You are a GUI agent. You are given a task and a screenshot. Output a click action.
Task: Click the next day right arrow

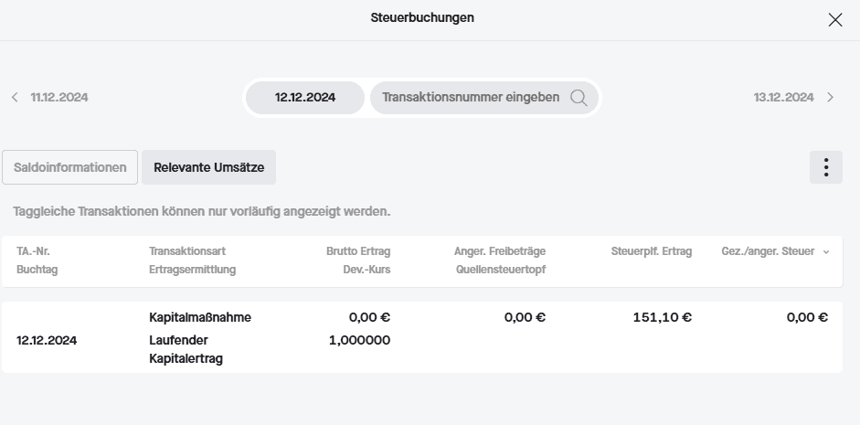point(830,97)
